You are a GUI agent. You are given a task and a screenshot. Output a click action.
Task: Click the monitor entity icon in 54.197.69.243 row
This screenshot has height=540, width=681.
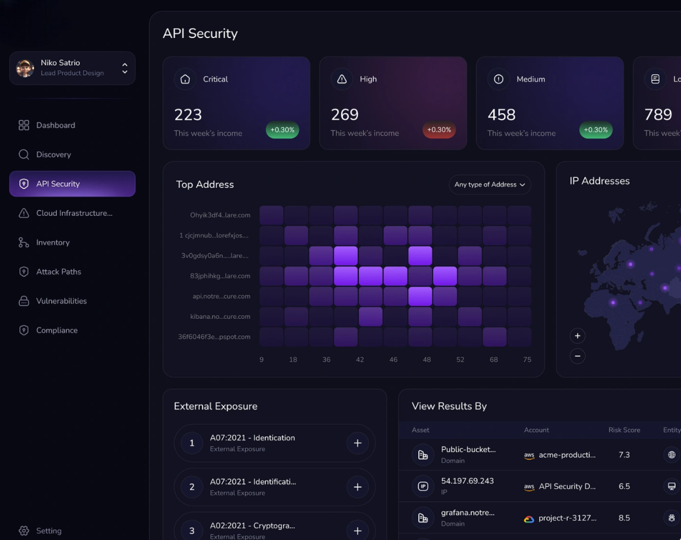(671, 486)
